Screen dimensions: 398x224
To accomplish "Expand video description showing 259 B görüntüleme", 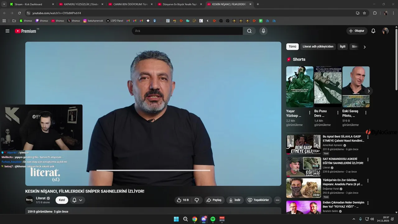I will point(153,212).
